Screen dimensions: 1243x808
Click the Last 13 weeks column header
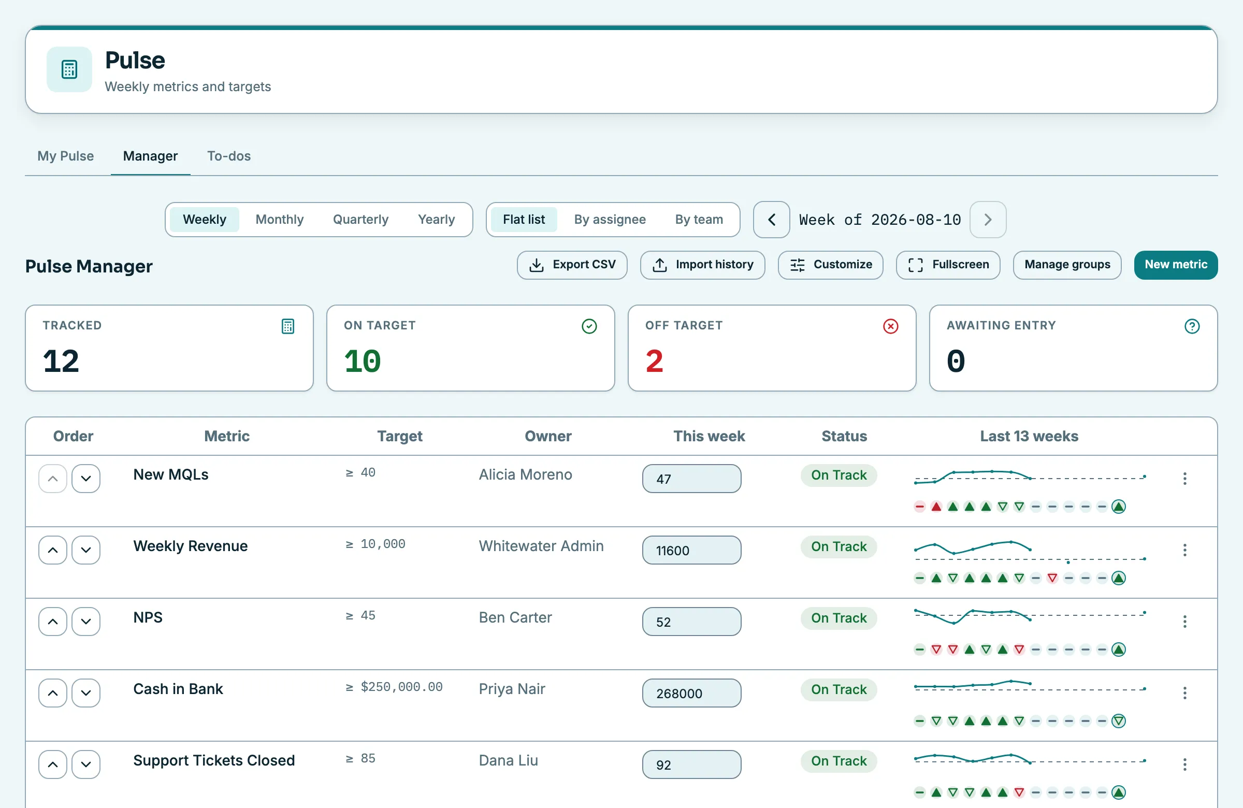click(x=1029, y=436)
